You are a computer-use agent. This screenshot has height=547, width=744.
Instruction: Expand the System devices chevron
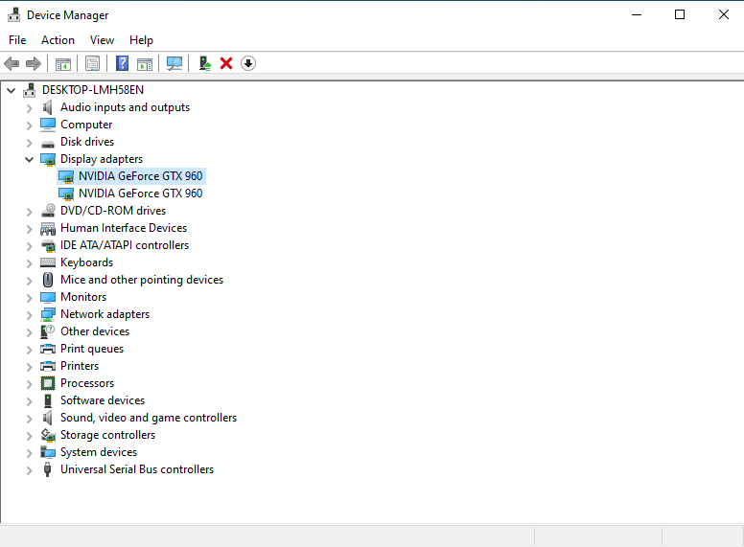[x=29, y=453]
